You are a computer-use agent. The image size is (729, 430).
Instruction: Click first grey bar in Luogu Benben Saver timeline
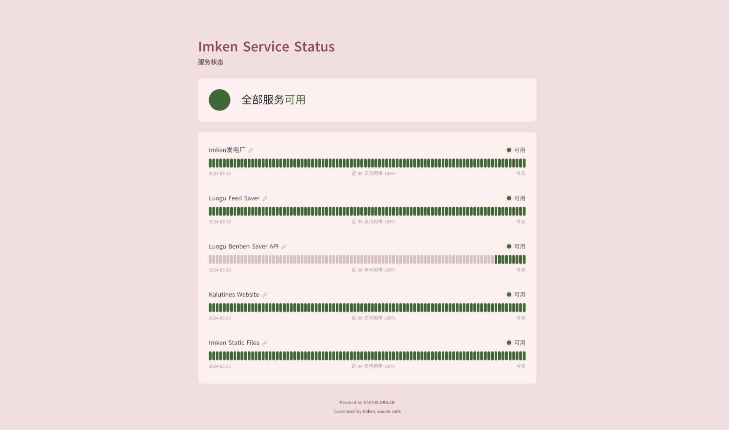[210, 259]
